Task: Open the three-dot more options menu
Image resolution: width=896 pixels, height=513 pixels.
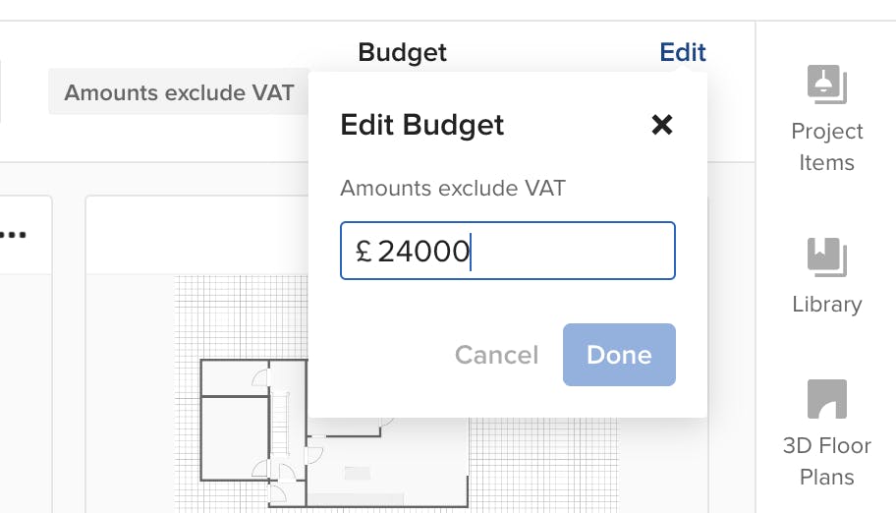Action: tap(13, 235)
